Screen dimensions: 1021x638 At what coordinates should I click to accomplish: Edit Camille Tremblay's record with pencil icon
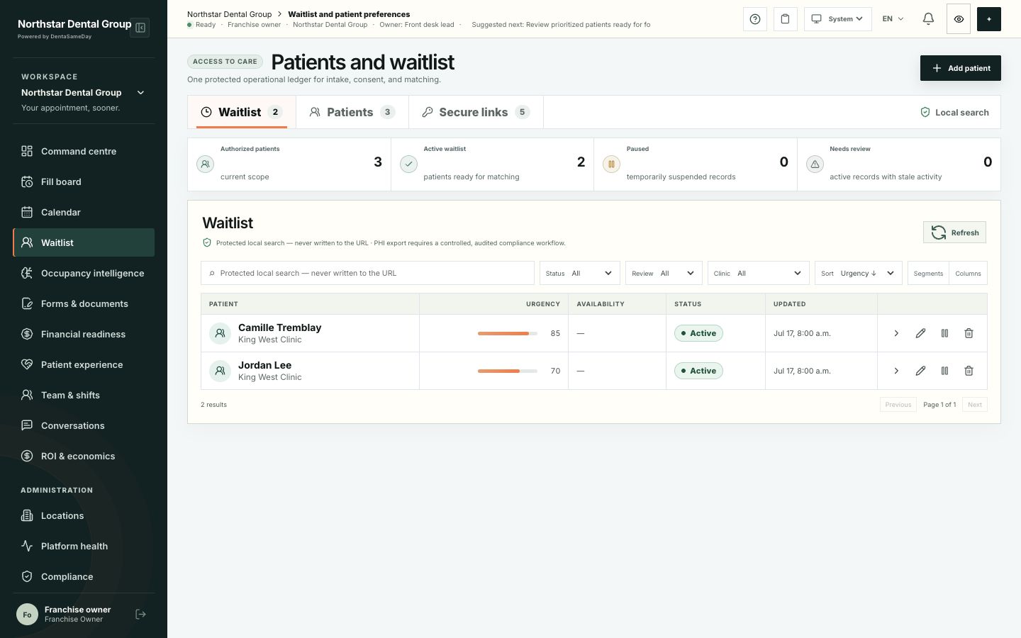(x=920, y=333)
